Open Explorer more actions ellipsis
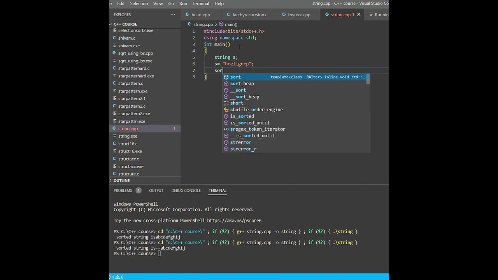 coord(173,14)
